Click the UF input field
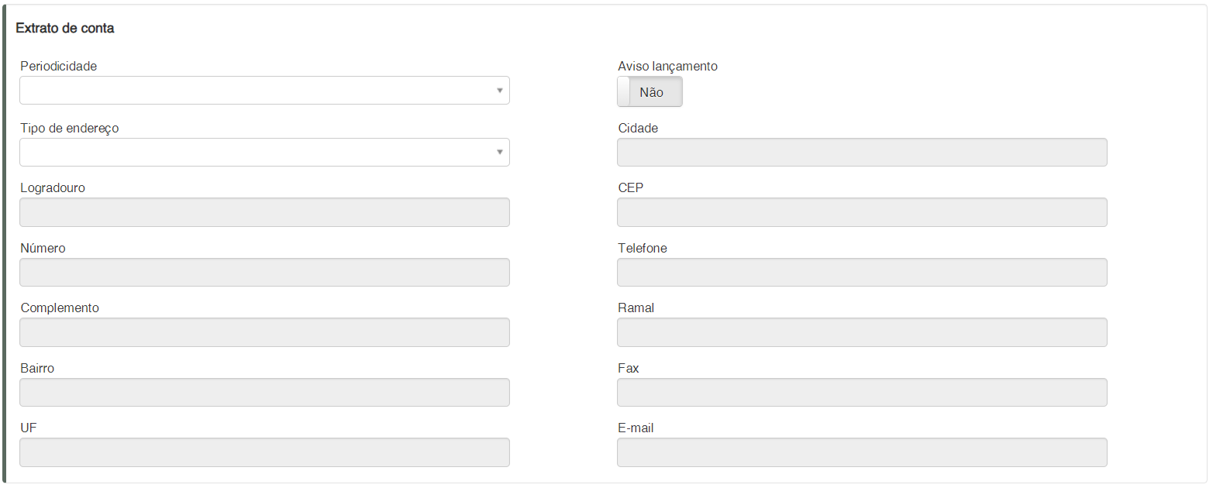Viewport: 1213px width, 488px height. (x=264, y=452)
